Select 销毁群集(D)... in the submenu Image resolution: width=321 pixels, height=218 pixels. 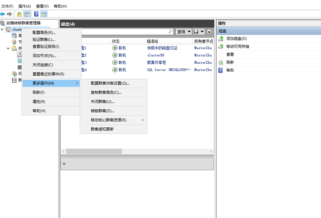pyautogui.click(x=113, y=111)
